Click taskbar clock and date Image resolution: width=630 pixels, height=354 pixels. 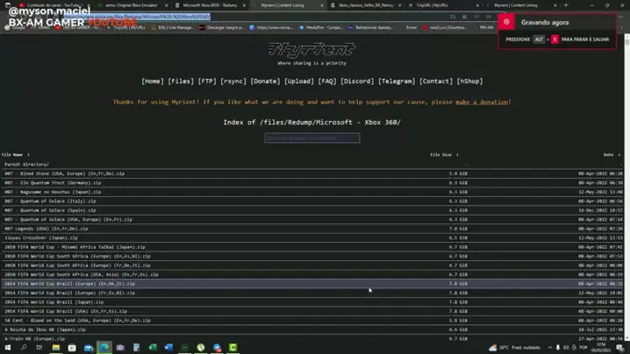pos(601,348)
